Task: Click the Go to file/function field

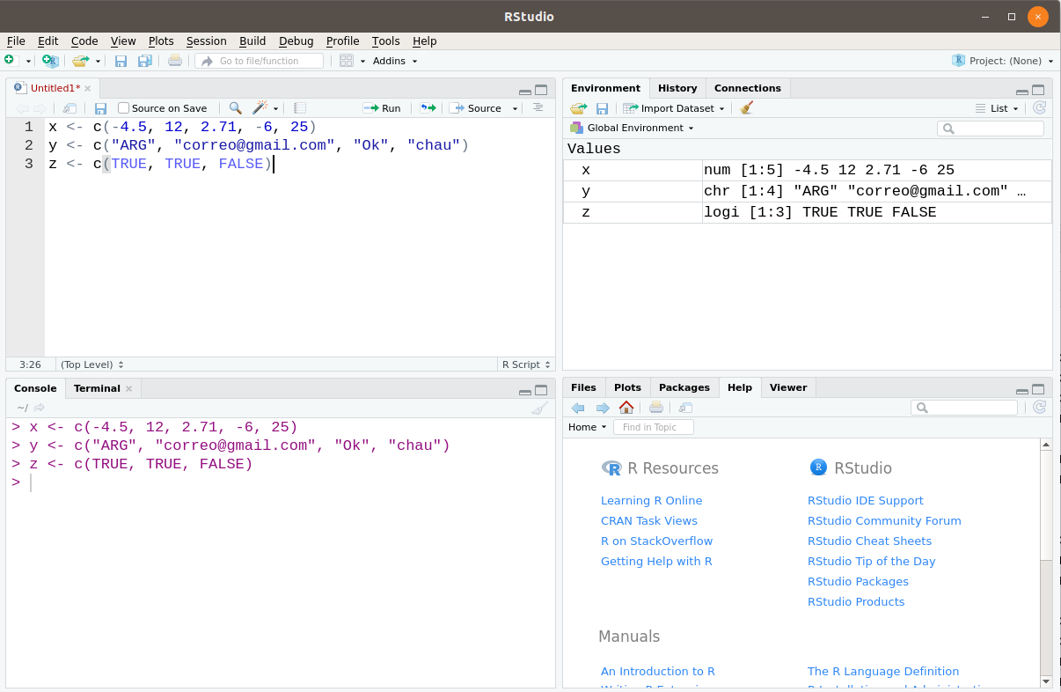Action: tap(260, 61)
